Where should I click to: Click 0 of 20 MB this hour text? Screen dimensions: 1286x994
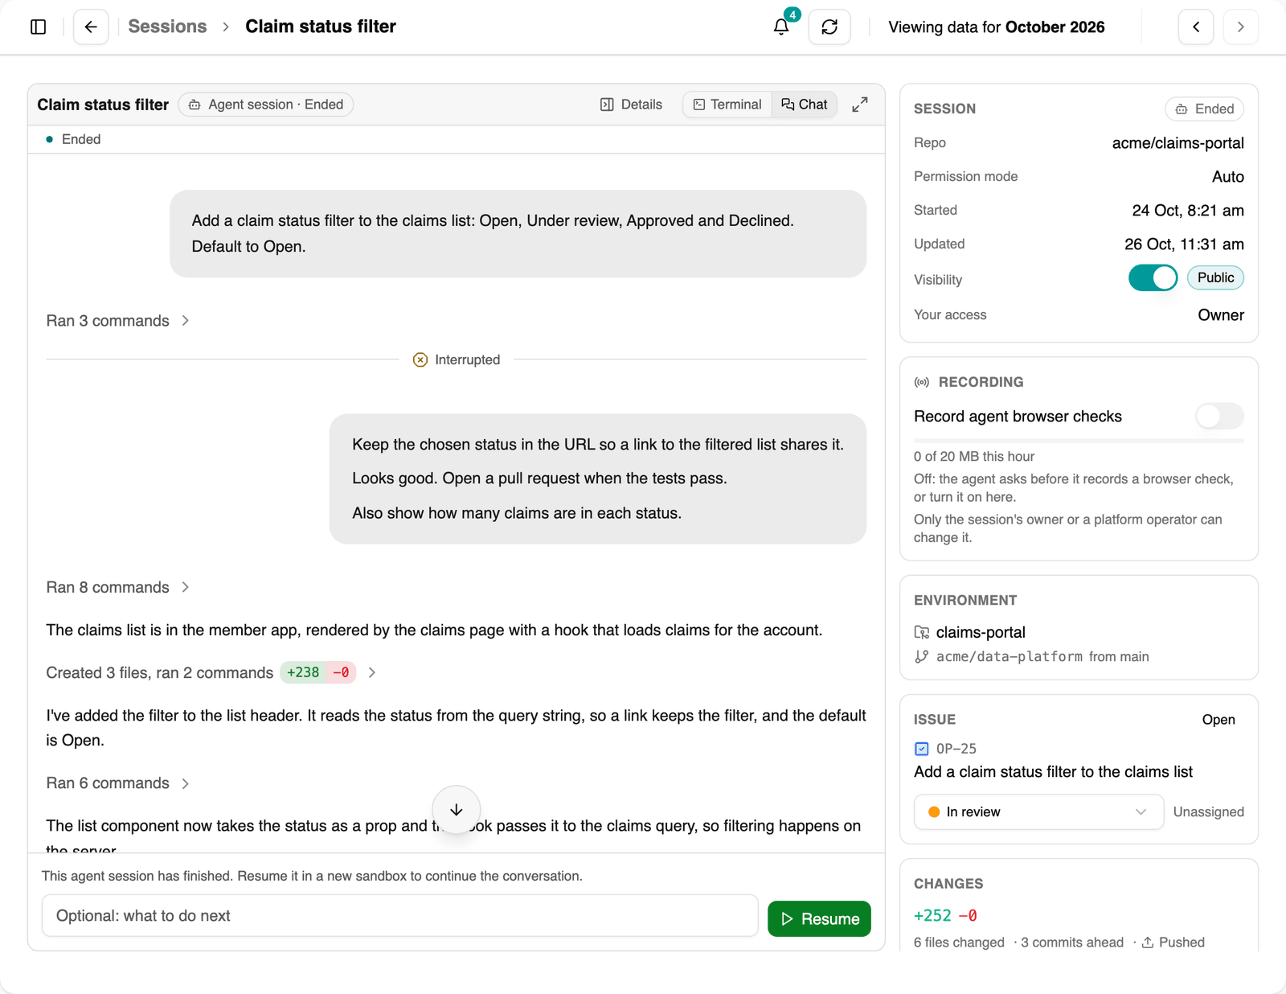pyautogui.click(x=974, y=457)
